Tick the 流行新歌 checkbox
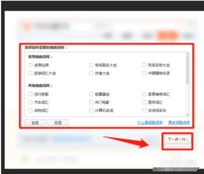204x174 pixels. (30, 94)
